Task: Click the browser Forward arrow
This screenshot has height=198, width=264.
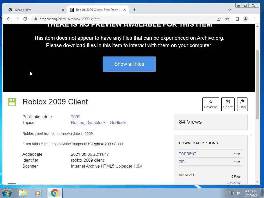Action: 17,19
